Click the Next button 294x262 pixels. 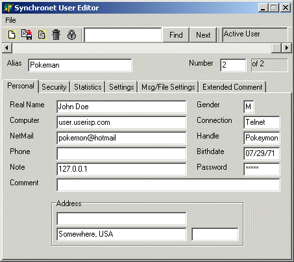[x=203, y=35]
